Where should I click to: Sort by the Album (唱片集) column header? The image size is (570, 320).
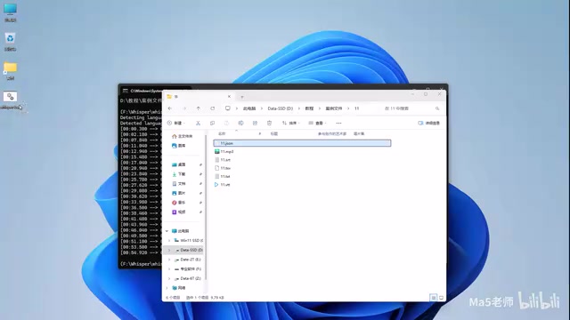[x=359, y=134]
